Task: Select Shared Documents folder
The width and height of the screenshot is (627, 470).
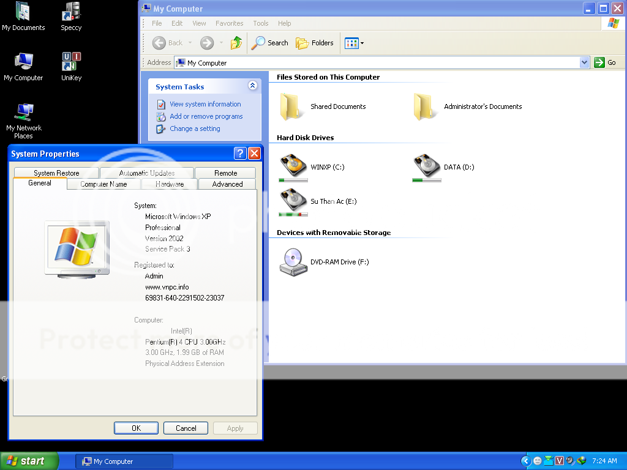Action: pyautogui.click(x=323, y=106)
